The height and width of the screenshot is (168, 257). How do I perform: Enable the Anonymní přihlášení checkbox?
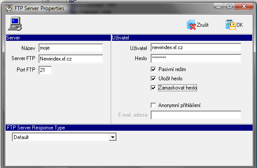click(x=153, y=105)
